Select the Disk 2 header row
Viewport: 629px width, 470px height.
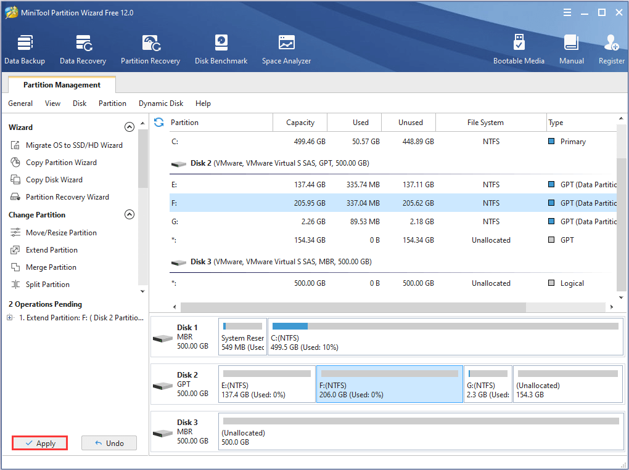coord(393,163)
